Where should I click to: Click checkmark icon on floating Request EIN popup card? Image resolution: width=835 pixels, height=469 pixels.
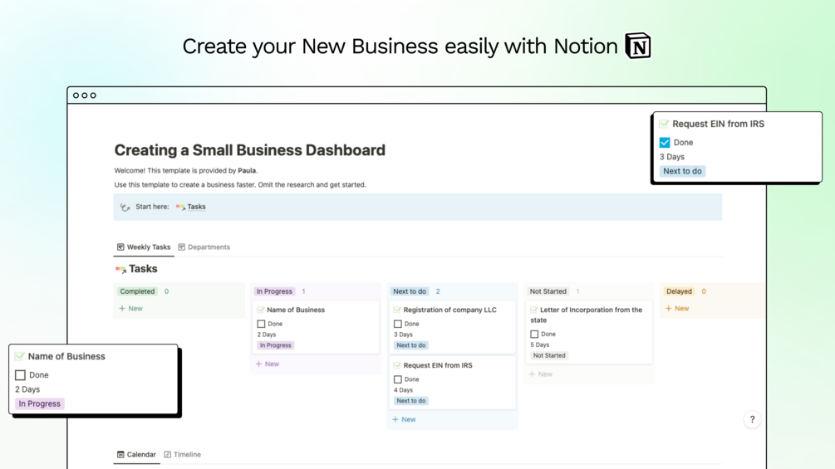pyautogui.click(x=664, y=124)
